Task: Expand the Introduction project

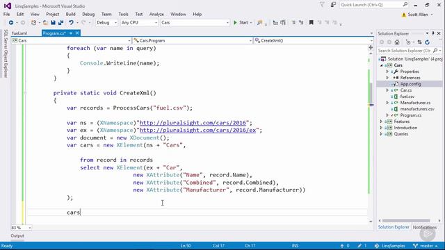Action: 382,128
